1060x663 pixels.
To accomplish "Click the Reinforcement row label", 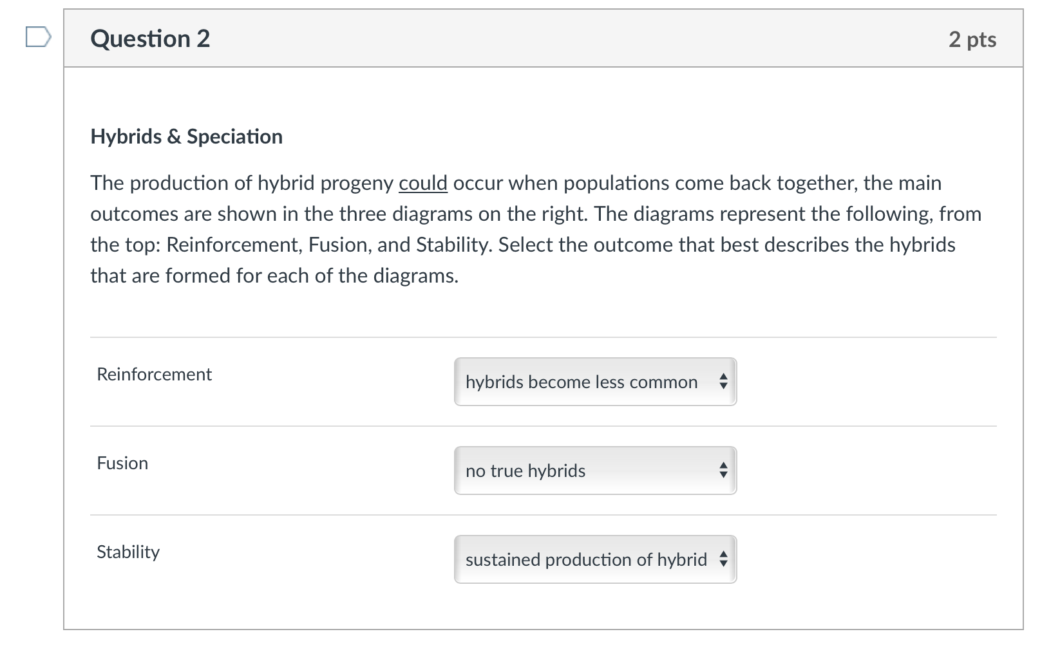I will [x=154, y=374].
